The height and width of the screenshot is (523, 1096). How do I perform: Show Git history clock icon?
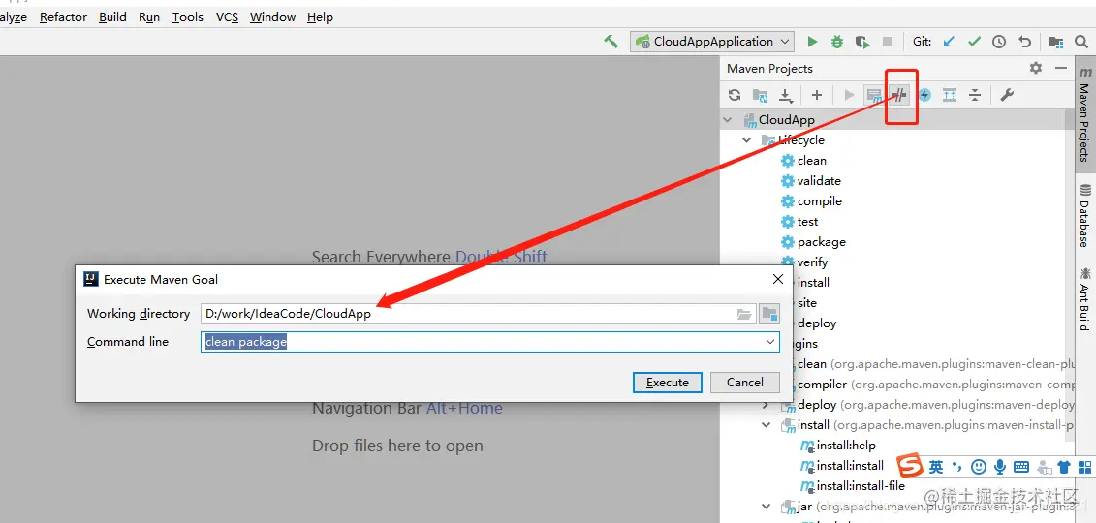tap(999, 42)
